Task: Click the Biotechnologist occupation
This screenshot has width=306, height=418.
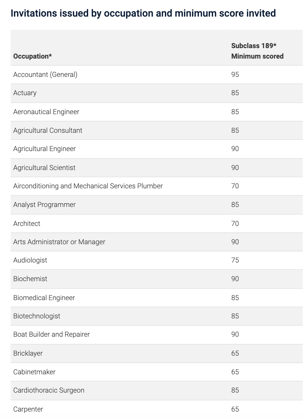Action: [x=37, y=316]
